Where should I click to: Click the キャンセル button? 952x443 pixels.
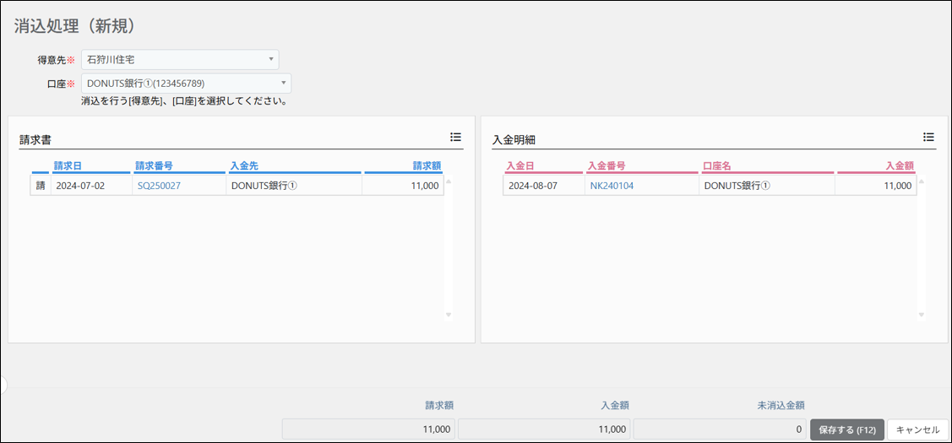coord(917,429)
